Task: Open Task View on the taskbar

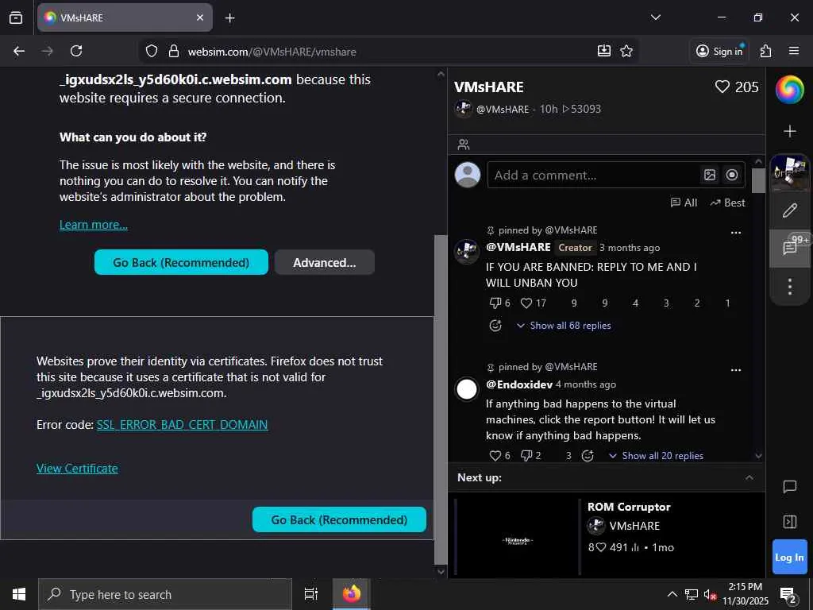Action: coord(310,594)
